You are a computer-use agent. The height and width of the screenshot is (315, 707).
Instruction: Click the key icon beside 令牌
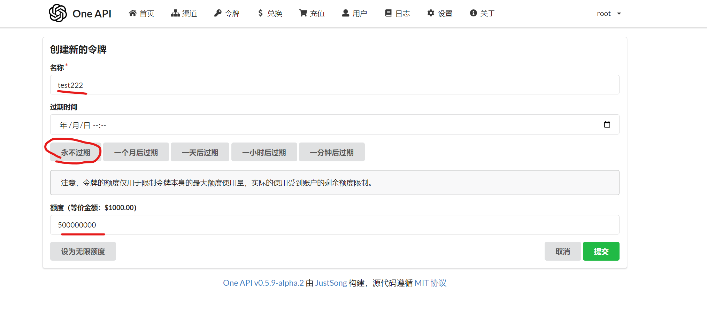(218, 13)
